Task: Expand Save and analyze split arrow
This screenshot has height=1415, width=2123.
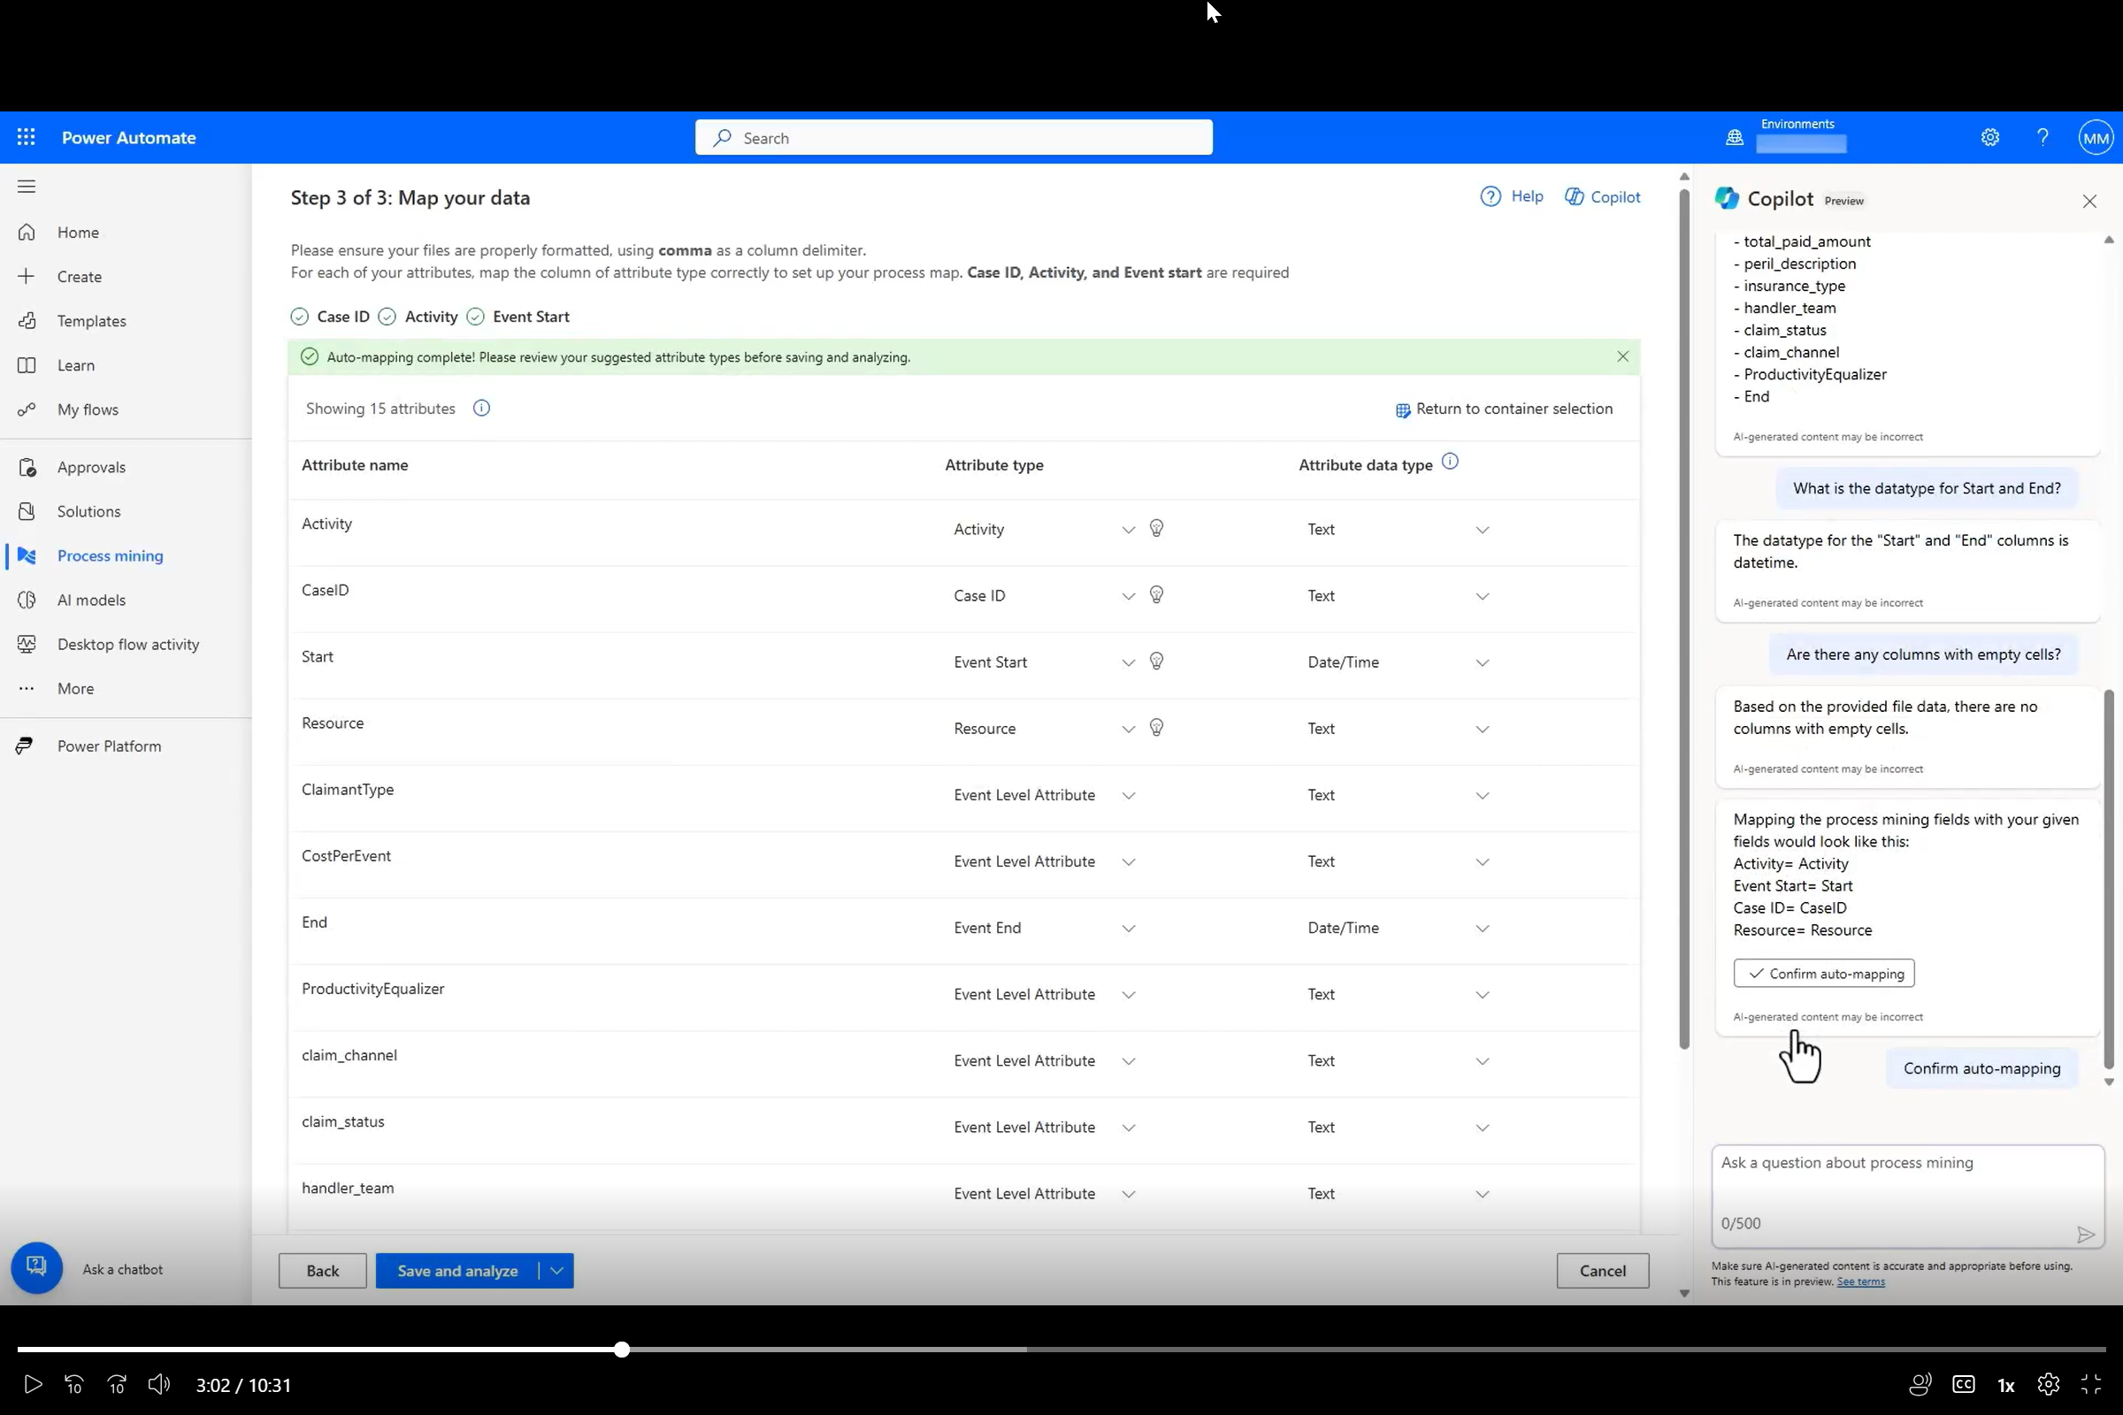Action: (x=556, y=1271)
